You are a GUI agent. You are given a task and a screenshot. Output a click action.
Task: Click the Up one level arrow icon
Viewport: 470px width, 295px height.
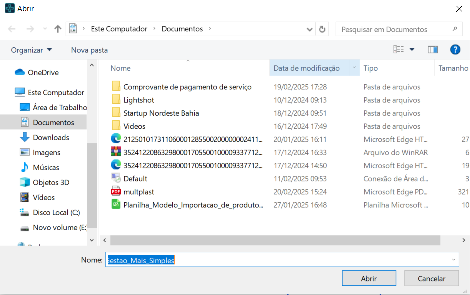click(58, 29)
